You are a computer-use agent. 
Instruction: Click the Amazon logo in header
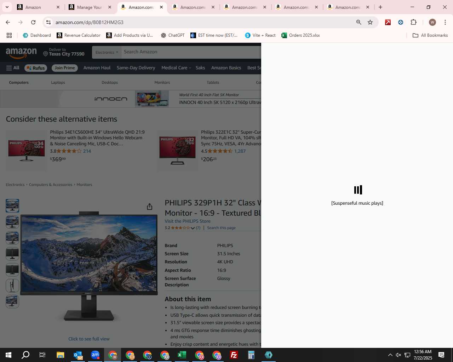21,53
